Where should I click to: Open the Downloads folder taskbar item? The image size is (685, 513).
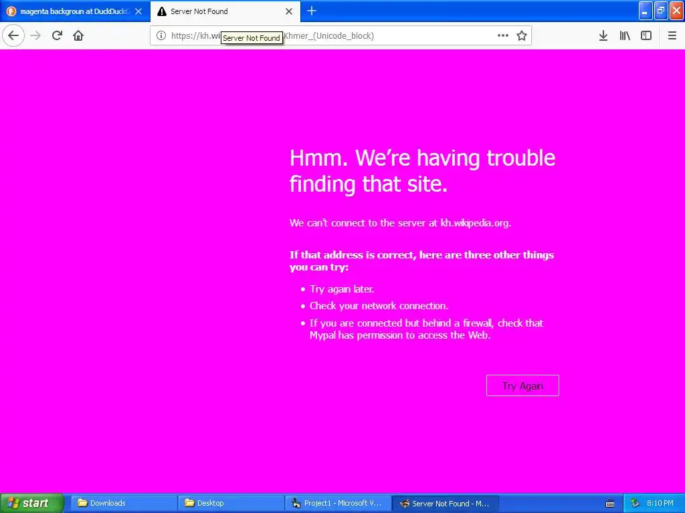coord(123,503)
